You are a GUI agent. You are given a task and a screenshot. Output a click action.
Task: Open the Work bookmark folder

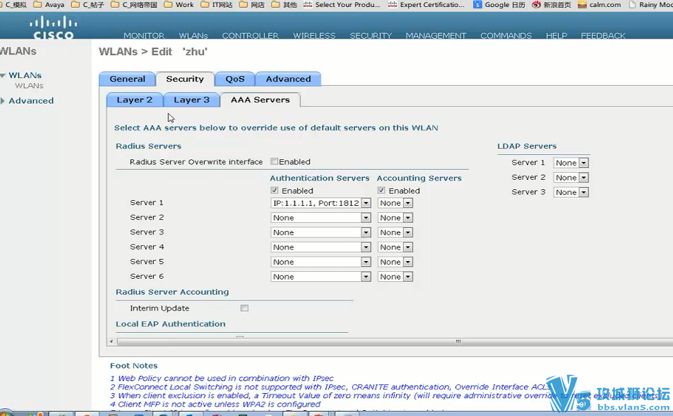click(x=179, y=4)
